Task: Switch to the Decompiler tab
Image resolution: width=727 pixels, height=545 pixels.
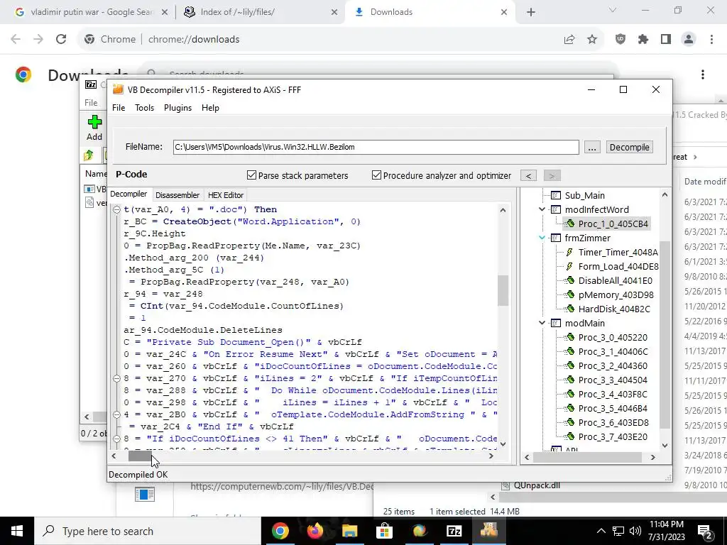Action: click(x=129, y=194)
